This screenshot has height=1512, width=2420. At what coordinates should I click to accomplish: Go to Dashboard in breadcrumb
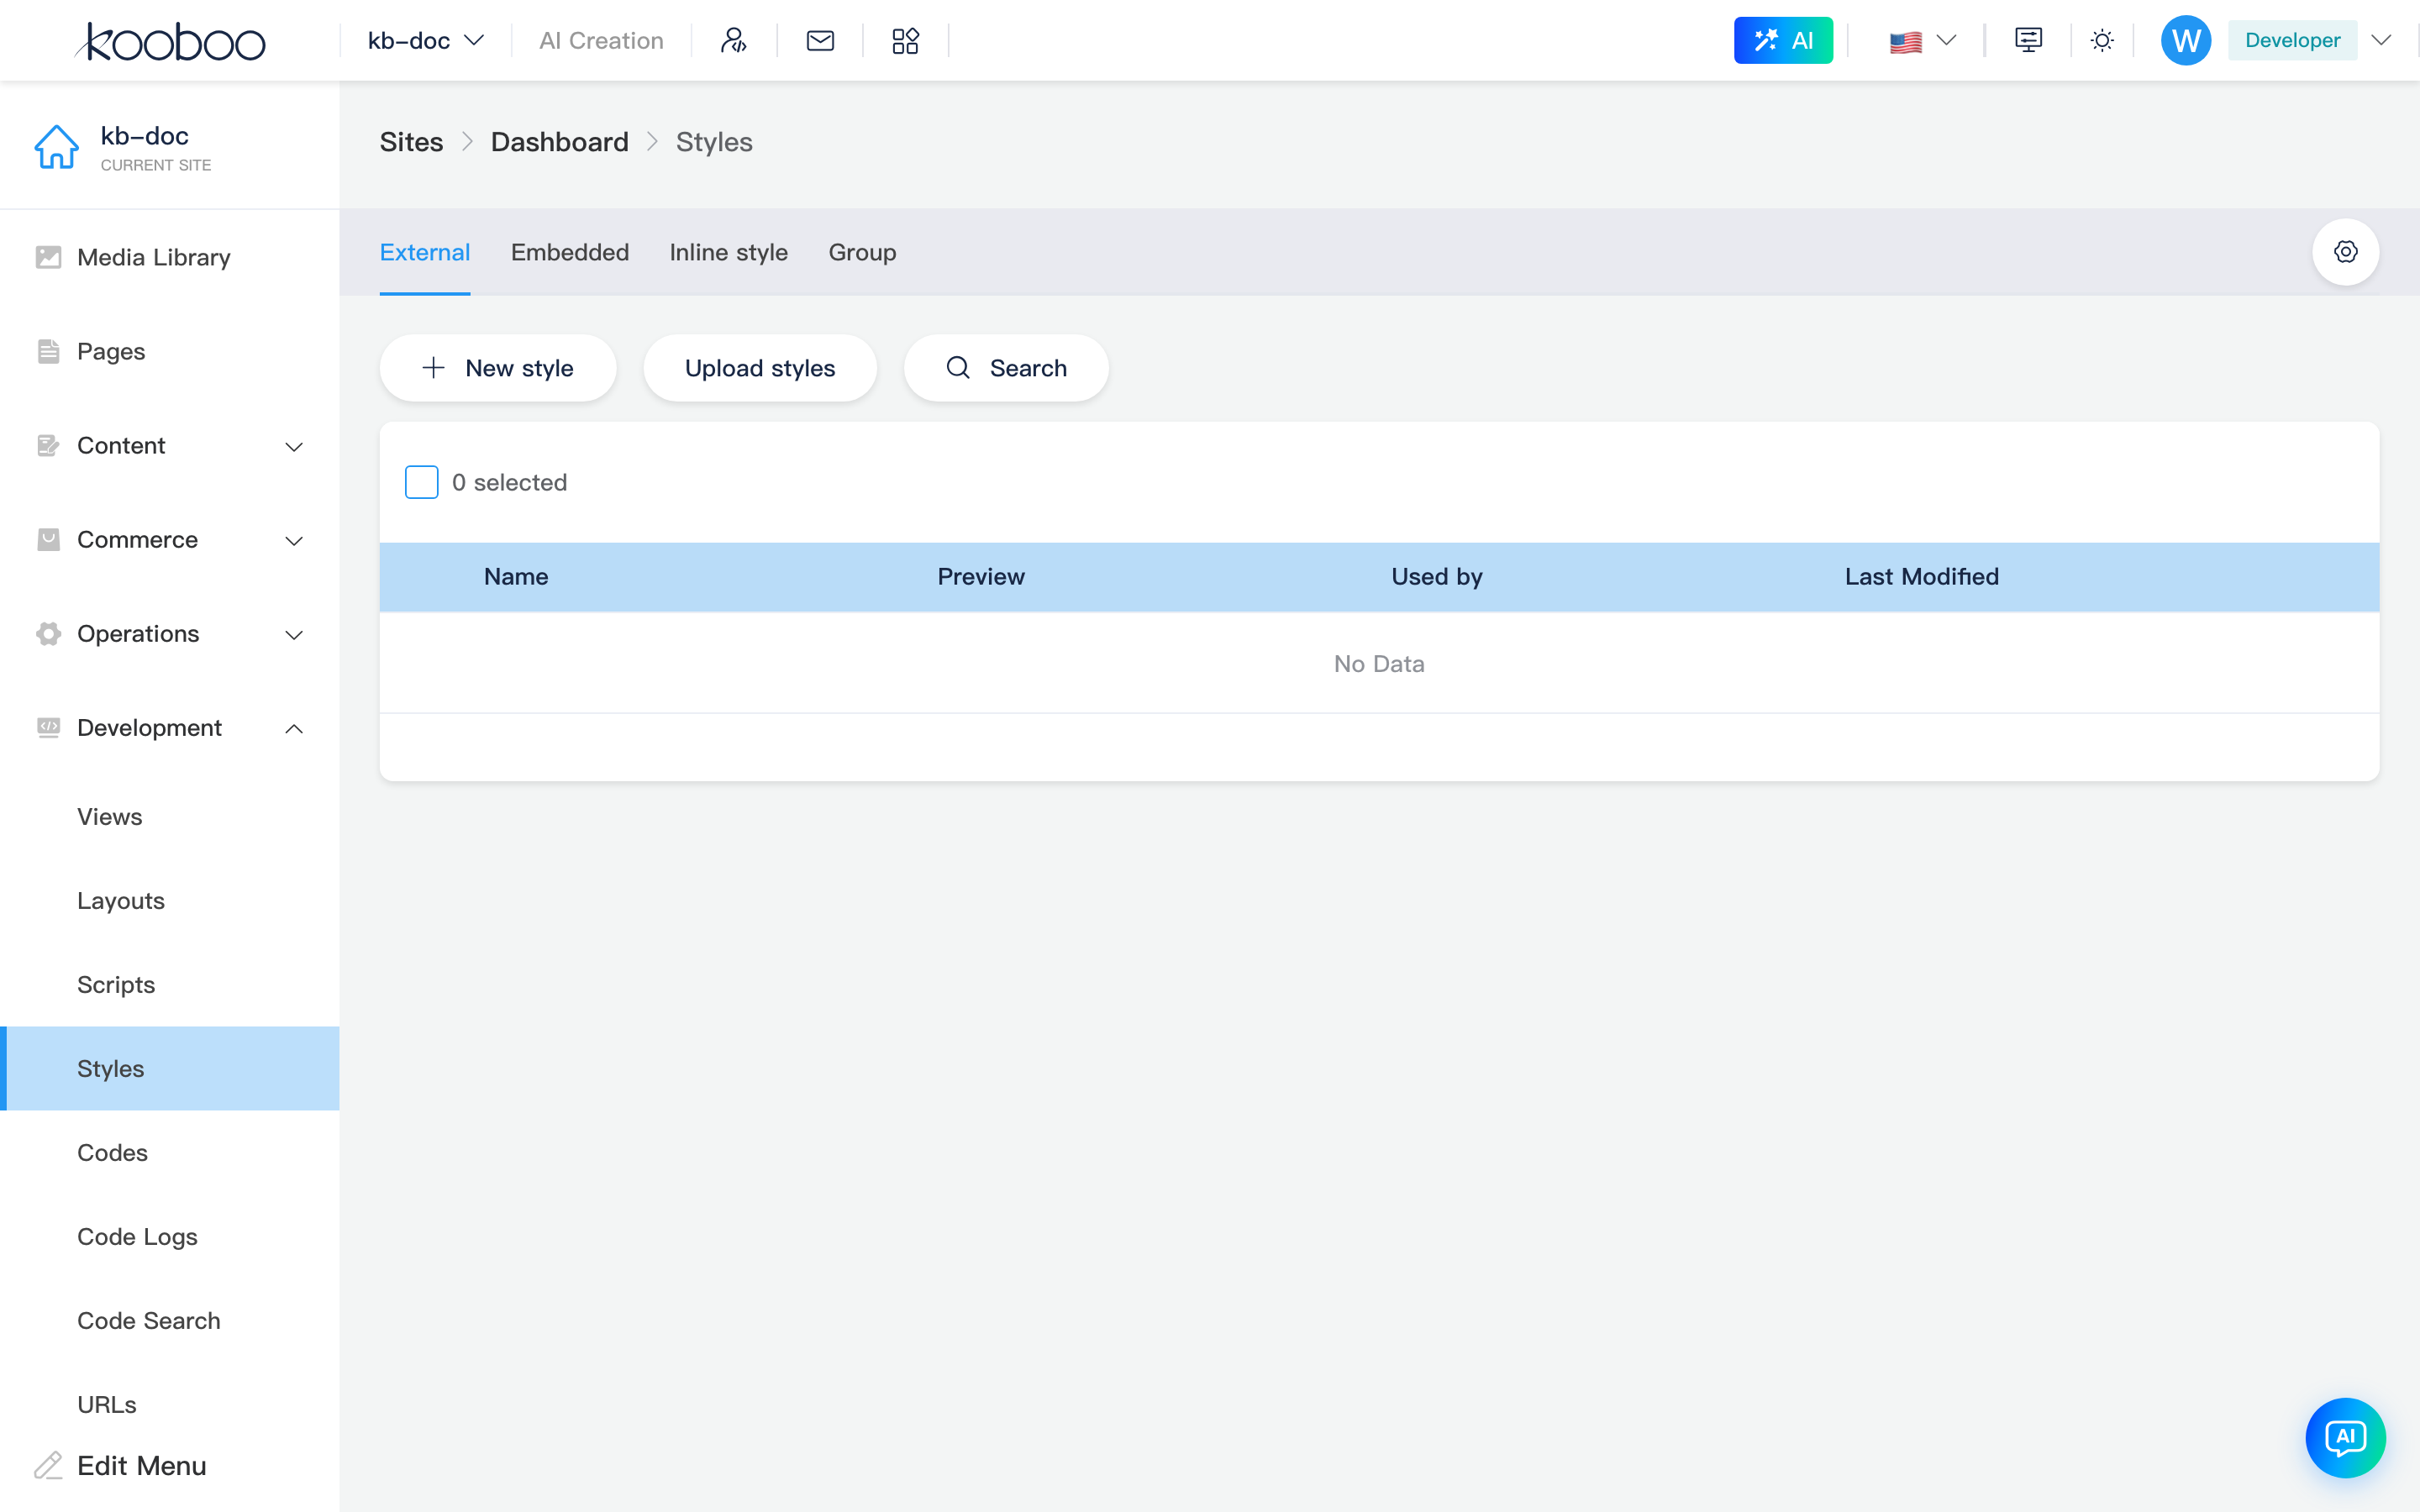[559, 142]
